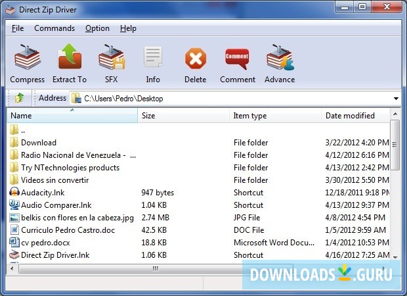Select Radio Nacional de Venezuela folder icon

(x=14, y=155)
